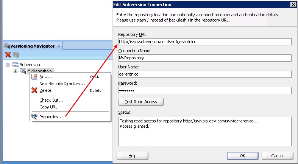Close the Versioning Navigator tab
The height and width of the screenshot is (164, 298).
(59, 46)
